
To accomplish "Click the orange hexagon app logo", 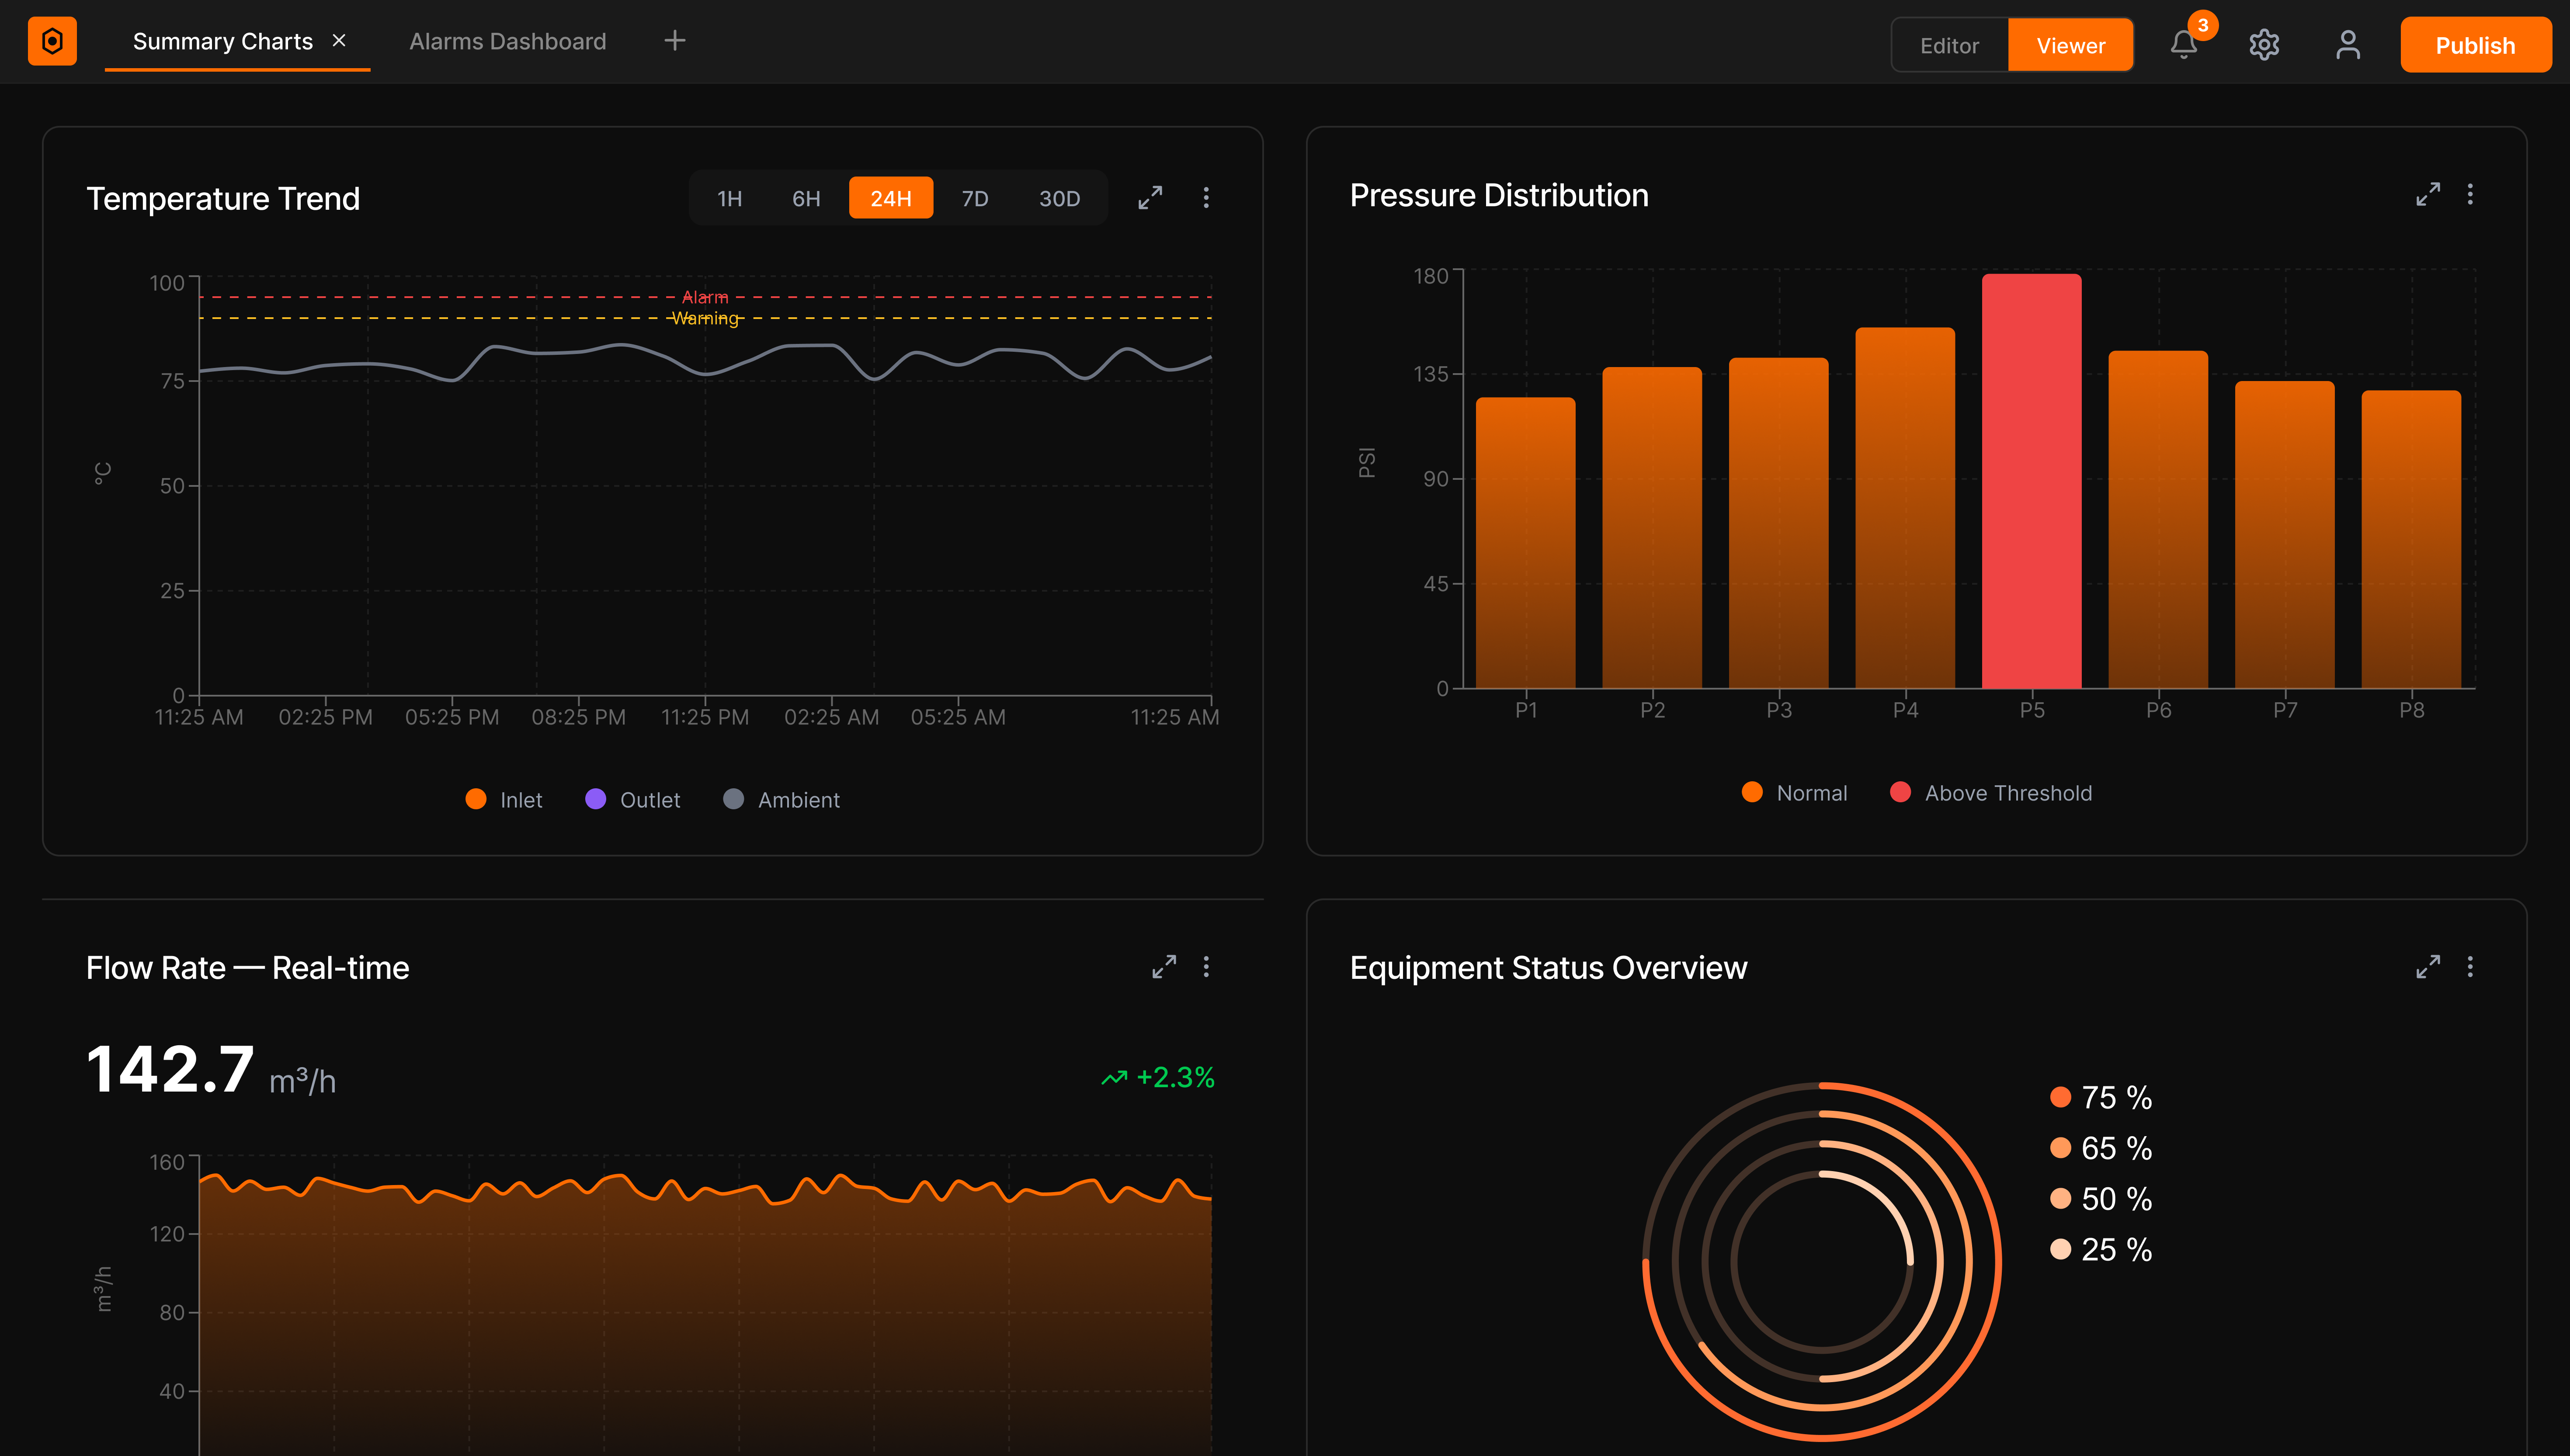I will click(x=52, y=41).
